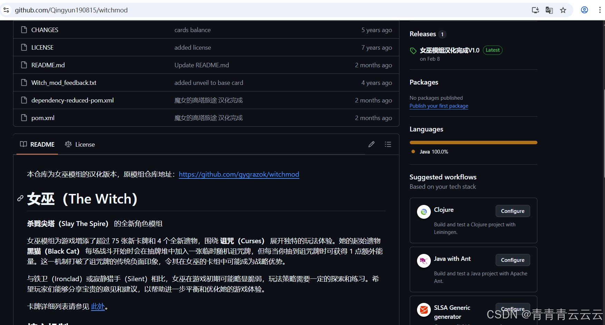Click the 'Suggested workflows' heading
Image resolution: width=605 pixels, height=325 pixels.
coord(443,177)
